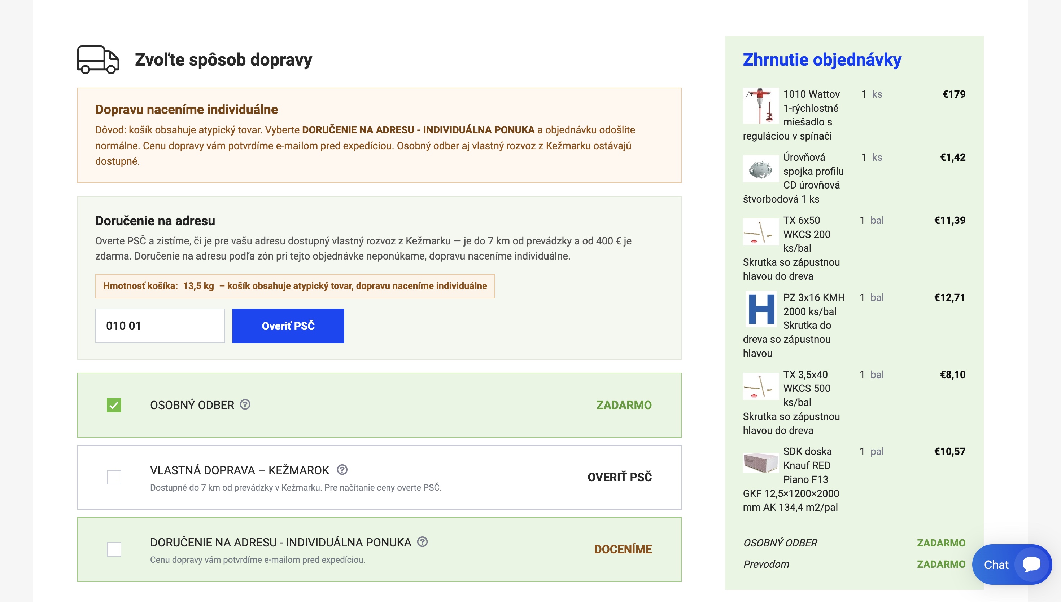Click the TX 3,5x40 screw thumbnail
1061x602 pixels.
761,386
